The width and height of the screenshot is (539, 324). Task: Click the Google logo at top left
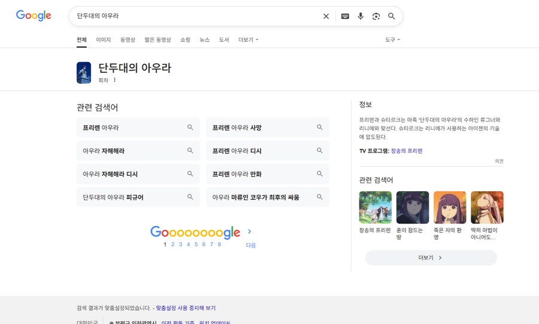click(34, 16)
